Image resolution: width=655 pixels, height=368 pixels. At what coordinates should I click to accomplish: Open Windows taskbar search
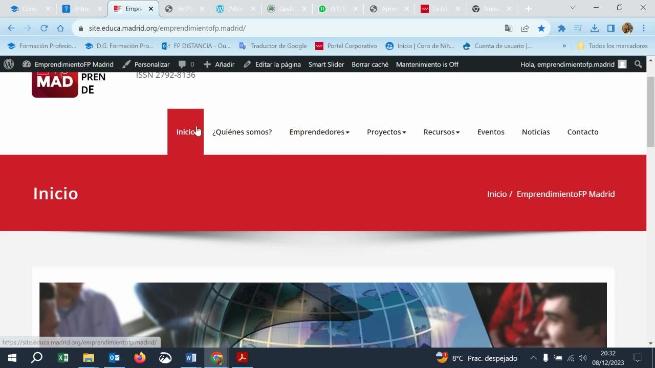pyautogui.click(x=37, y=358)
